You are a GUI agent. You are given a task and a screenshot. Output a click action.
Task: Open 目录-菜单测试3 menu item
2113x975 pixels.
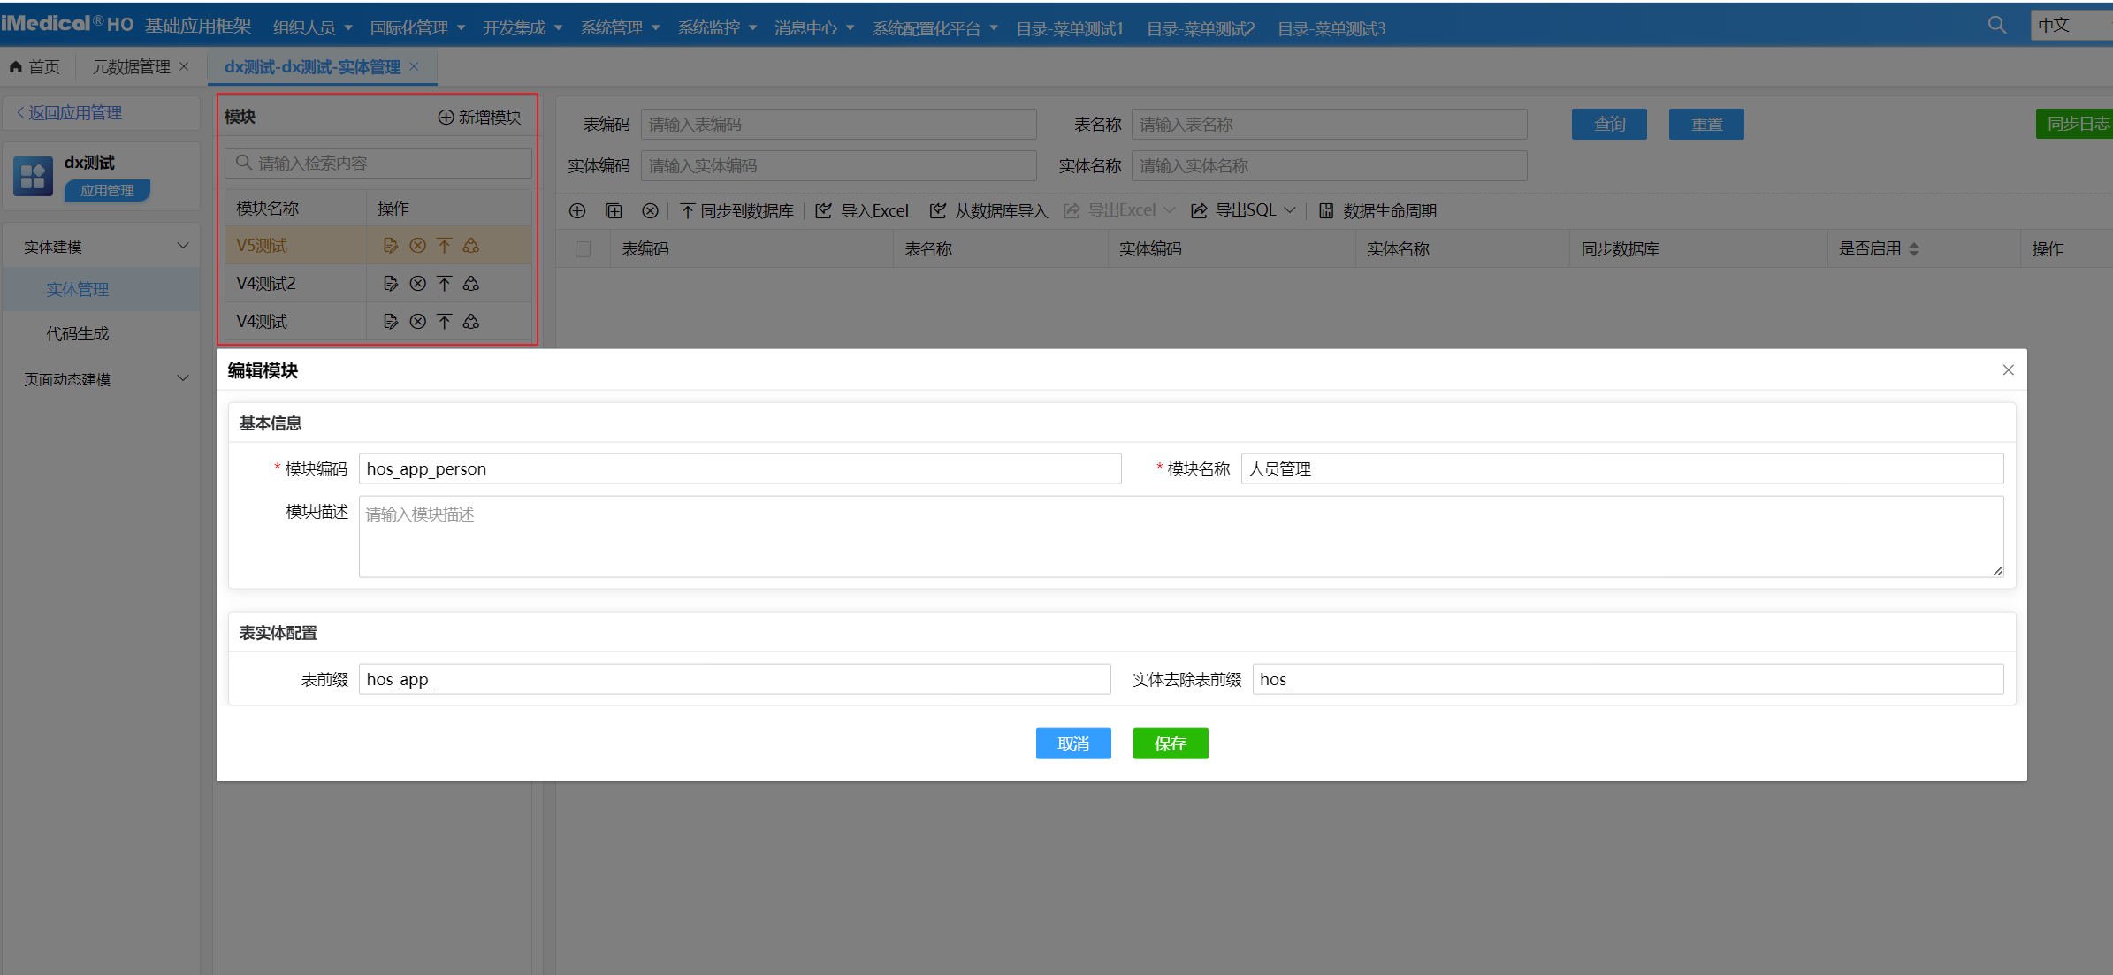pos(1331,29)
